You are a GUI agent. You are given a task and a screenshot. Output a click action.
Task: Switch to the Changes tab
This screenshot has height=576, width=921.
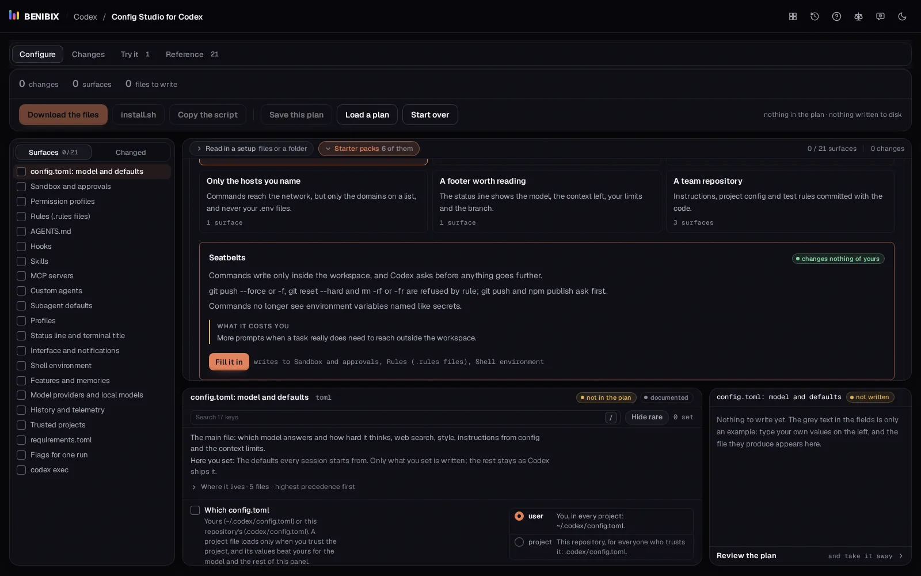click(88, 54)
